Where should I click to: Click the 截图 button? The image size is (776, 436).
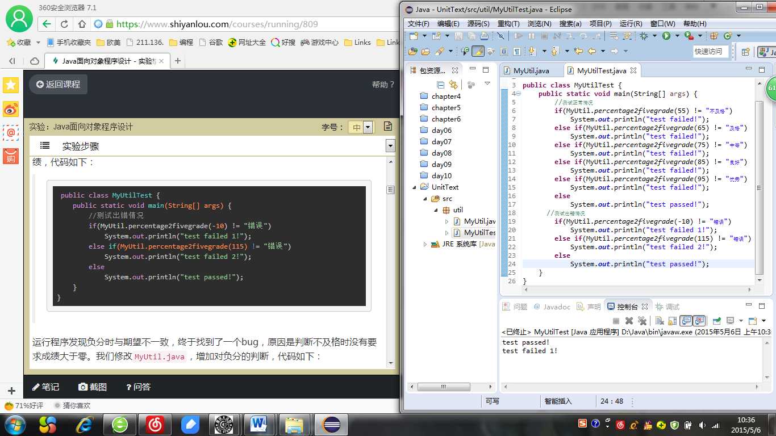pos(93,387)
